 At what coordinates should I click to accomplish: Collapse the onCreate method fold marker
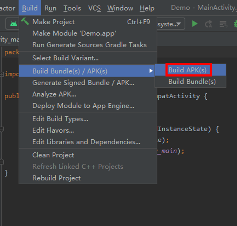[x=2, y=129]
